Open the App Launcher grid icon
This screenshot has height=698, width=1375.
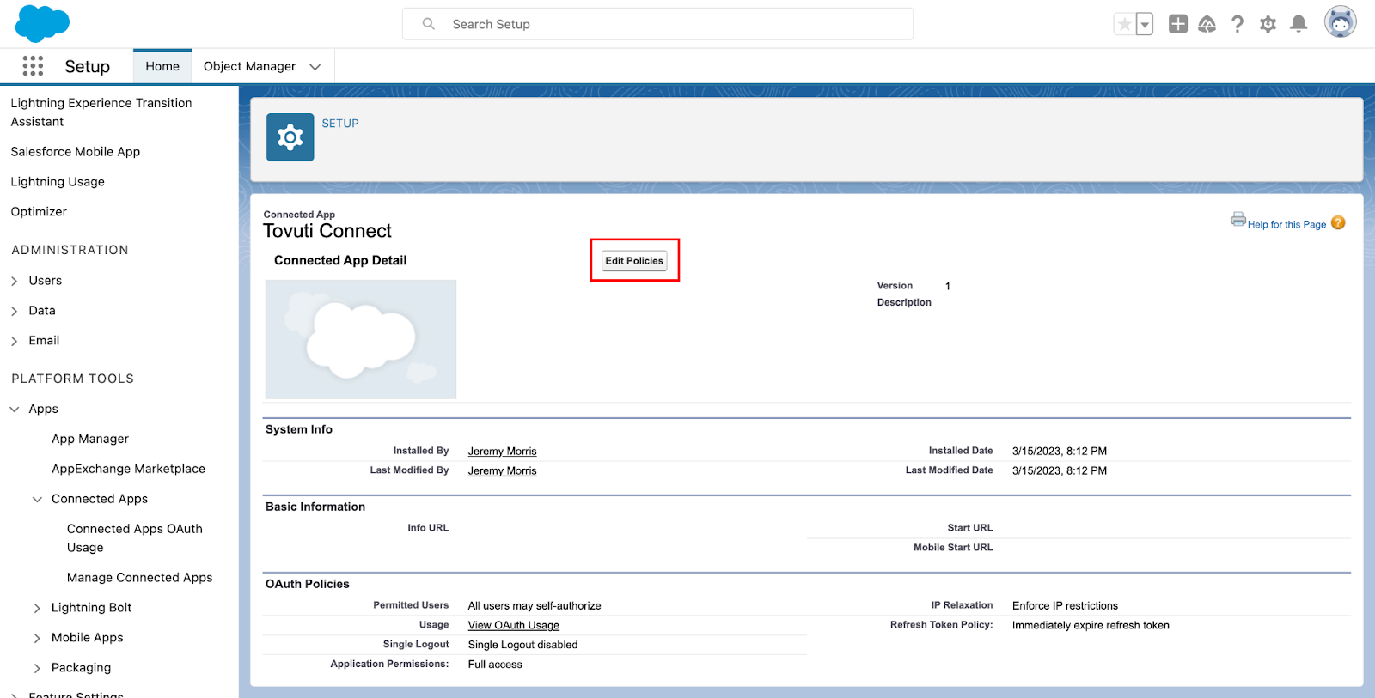(33, 66)
